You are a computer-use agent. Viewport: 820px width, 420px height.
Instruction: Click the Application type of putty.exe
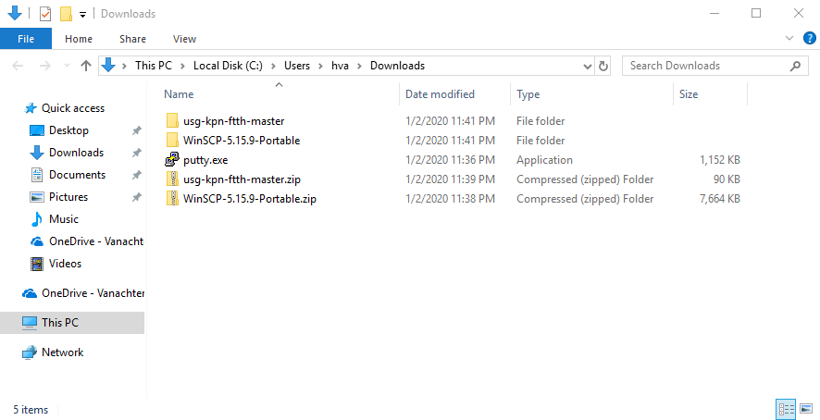click(544, 160)
